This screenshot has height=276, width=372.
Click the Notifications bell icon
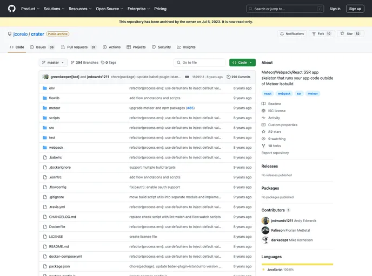tap(282, 34)
